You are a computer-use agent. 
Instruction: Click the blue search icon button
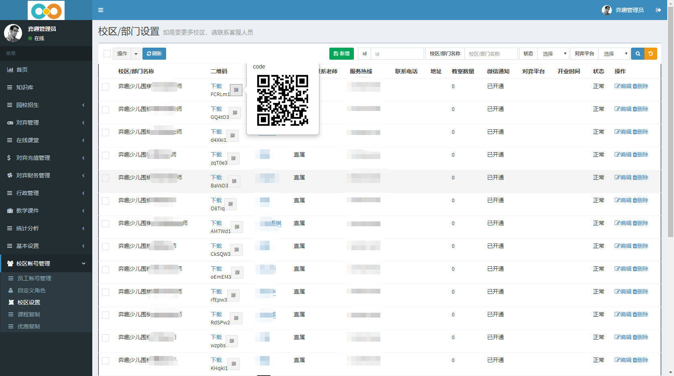click(637, 54)
